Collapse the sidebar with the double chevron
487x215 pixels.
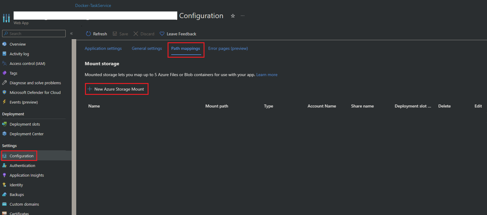pos(71,34)
